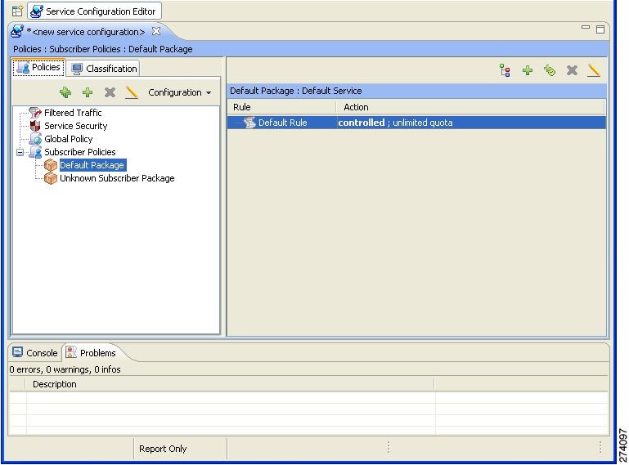The width and height of the screenshot is (629, 465).
Task: Open Global Policy in the tree
Action: tap(68, 139)
